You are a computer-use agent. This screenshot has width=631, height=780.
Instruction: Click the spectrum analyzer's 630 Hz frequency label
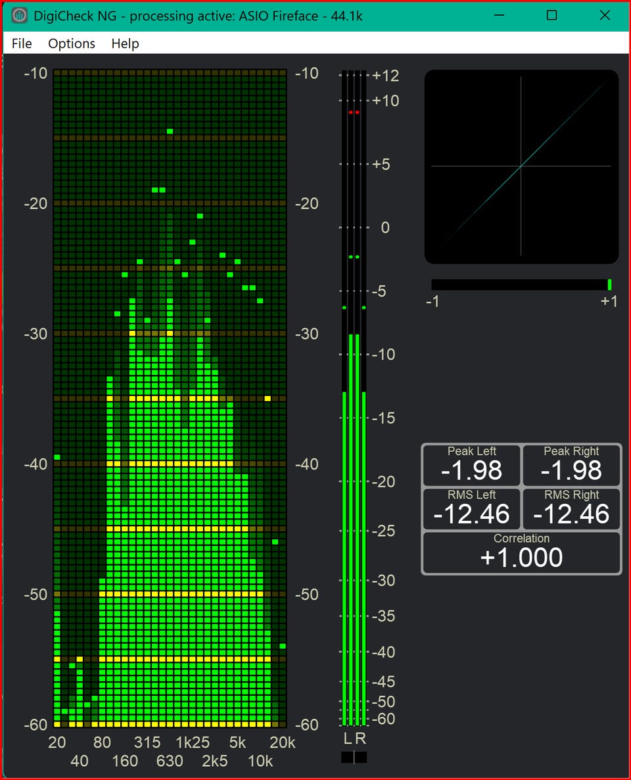pyautogui.click(x=170, y=761)
